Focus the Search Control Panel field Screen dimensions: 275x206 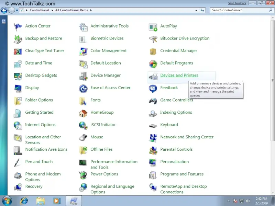tap(242, 10)
